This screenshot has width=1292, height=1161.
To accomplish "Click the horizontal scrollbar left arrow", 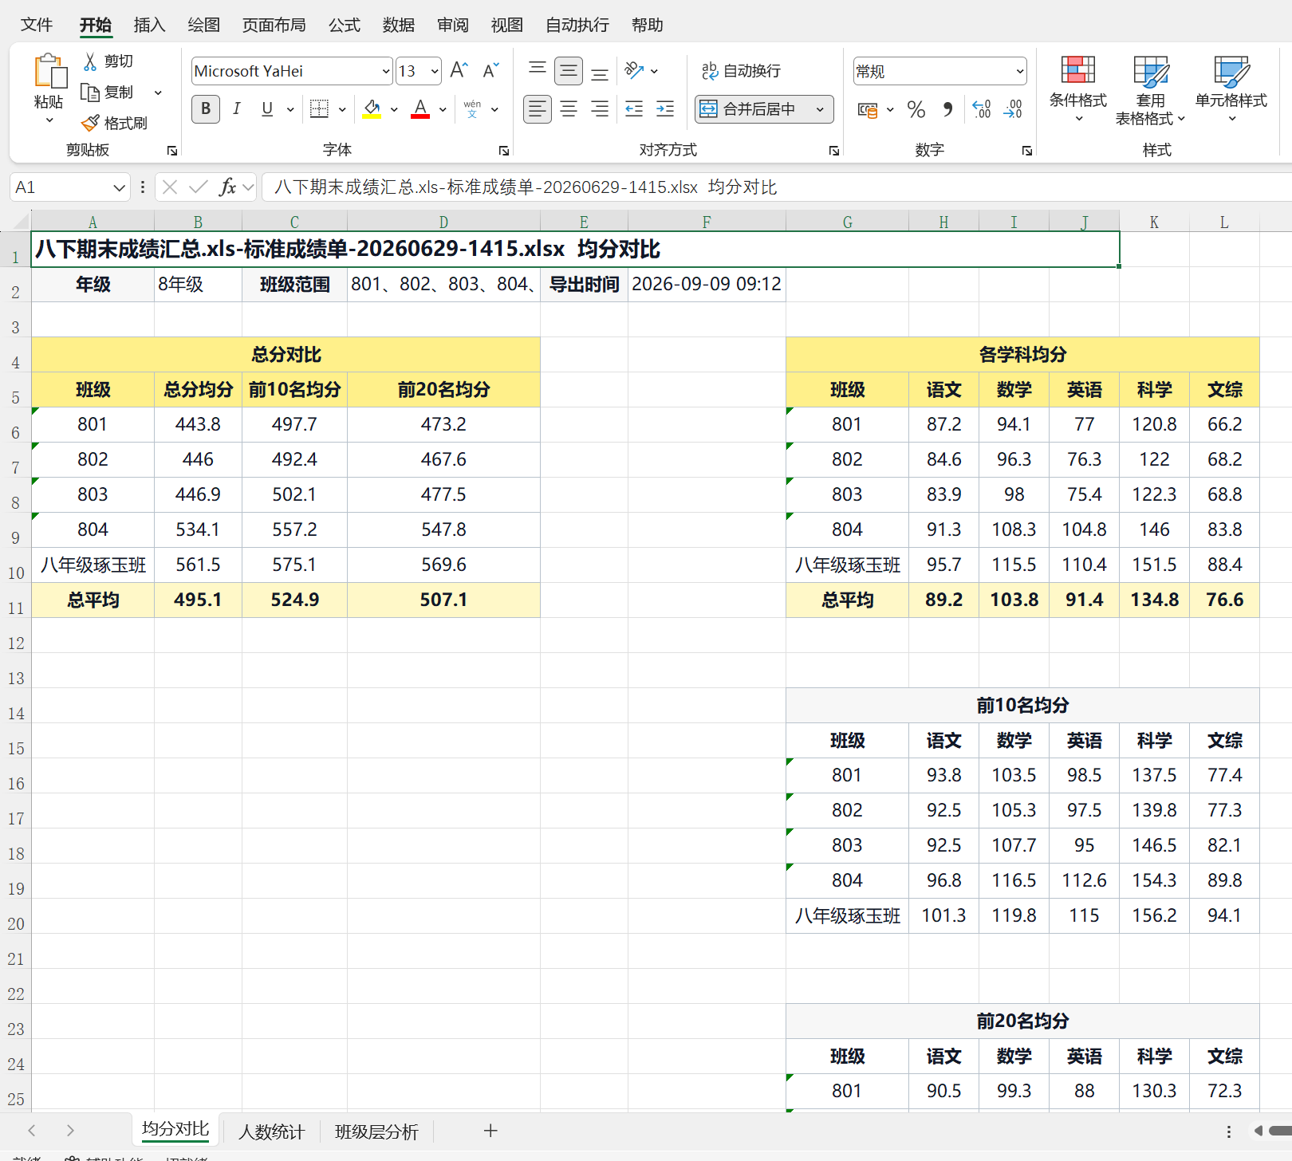I will (x=1258, y=1131).
